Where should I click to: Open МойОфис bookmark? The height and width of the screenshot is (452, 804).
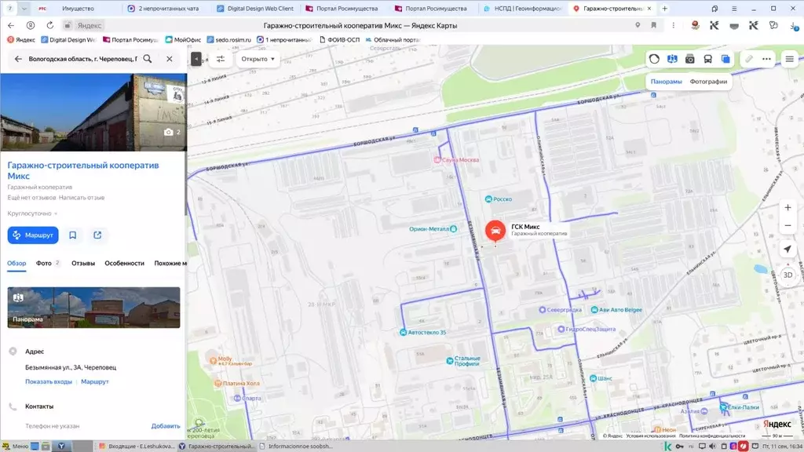[183, 39]
